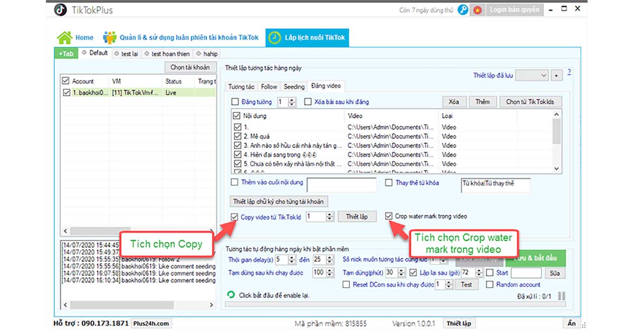Open the Seeding settings tab

[x=294, y=87]
